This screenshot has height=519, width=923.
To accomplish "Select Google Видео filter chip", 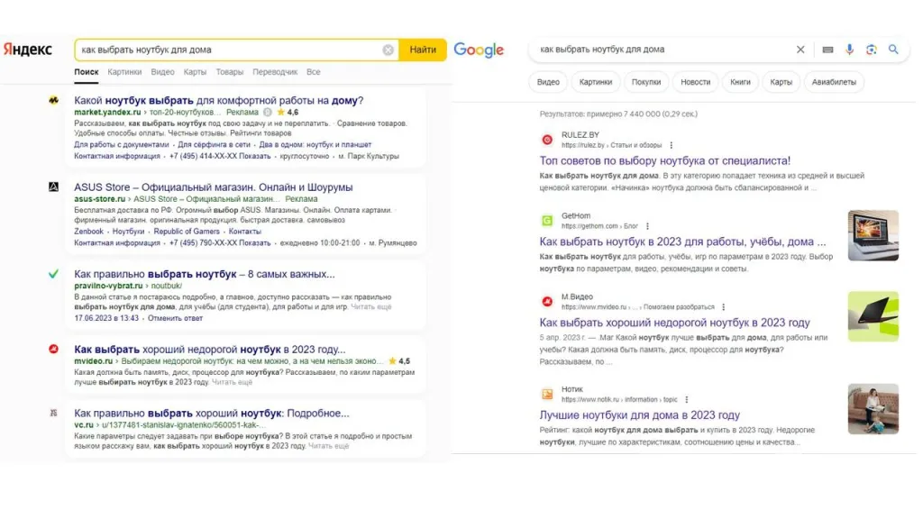I will coord(548,82).
